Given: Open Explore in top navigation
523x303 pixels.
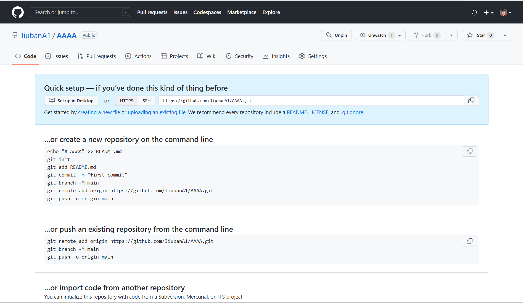Looking at the screenshot, I should pos(271,12).
